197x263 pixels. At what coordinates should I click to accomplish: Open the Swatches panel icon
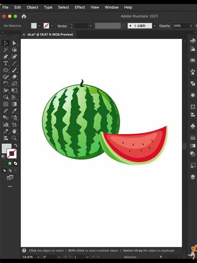pyautogui.click(x=193, y=60)
